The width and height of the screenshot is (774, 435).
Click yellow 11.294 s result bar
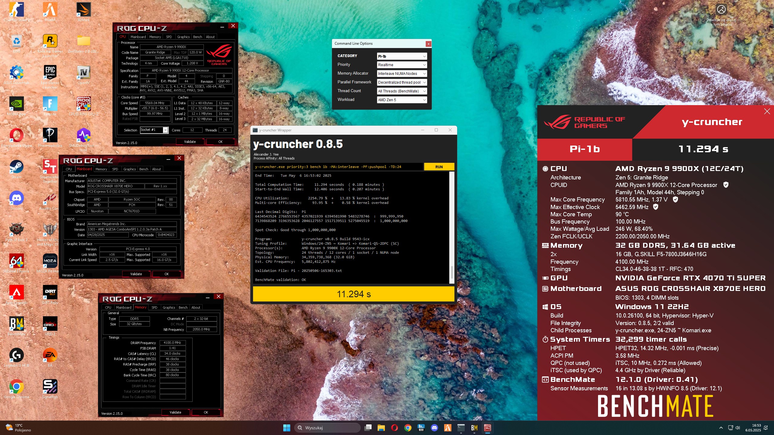pyautogui.click(x=354, y=294)
